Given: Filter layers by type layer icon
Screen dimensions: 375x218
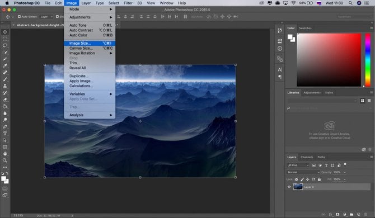Looking at the screenshot, I should click(326, 165).
